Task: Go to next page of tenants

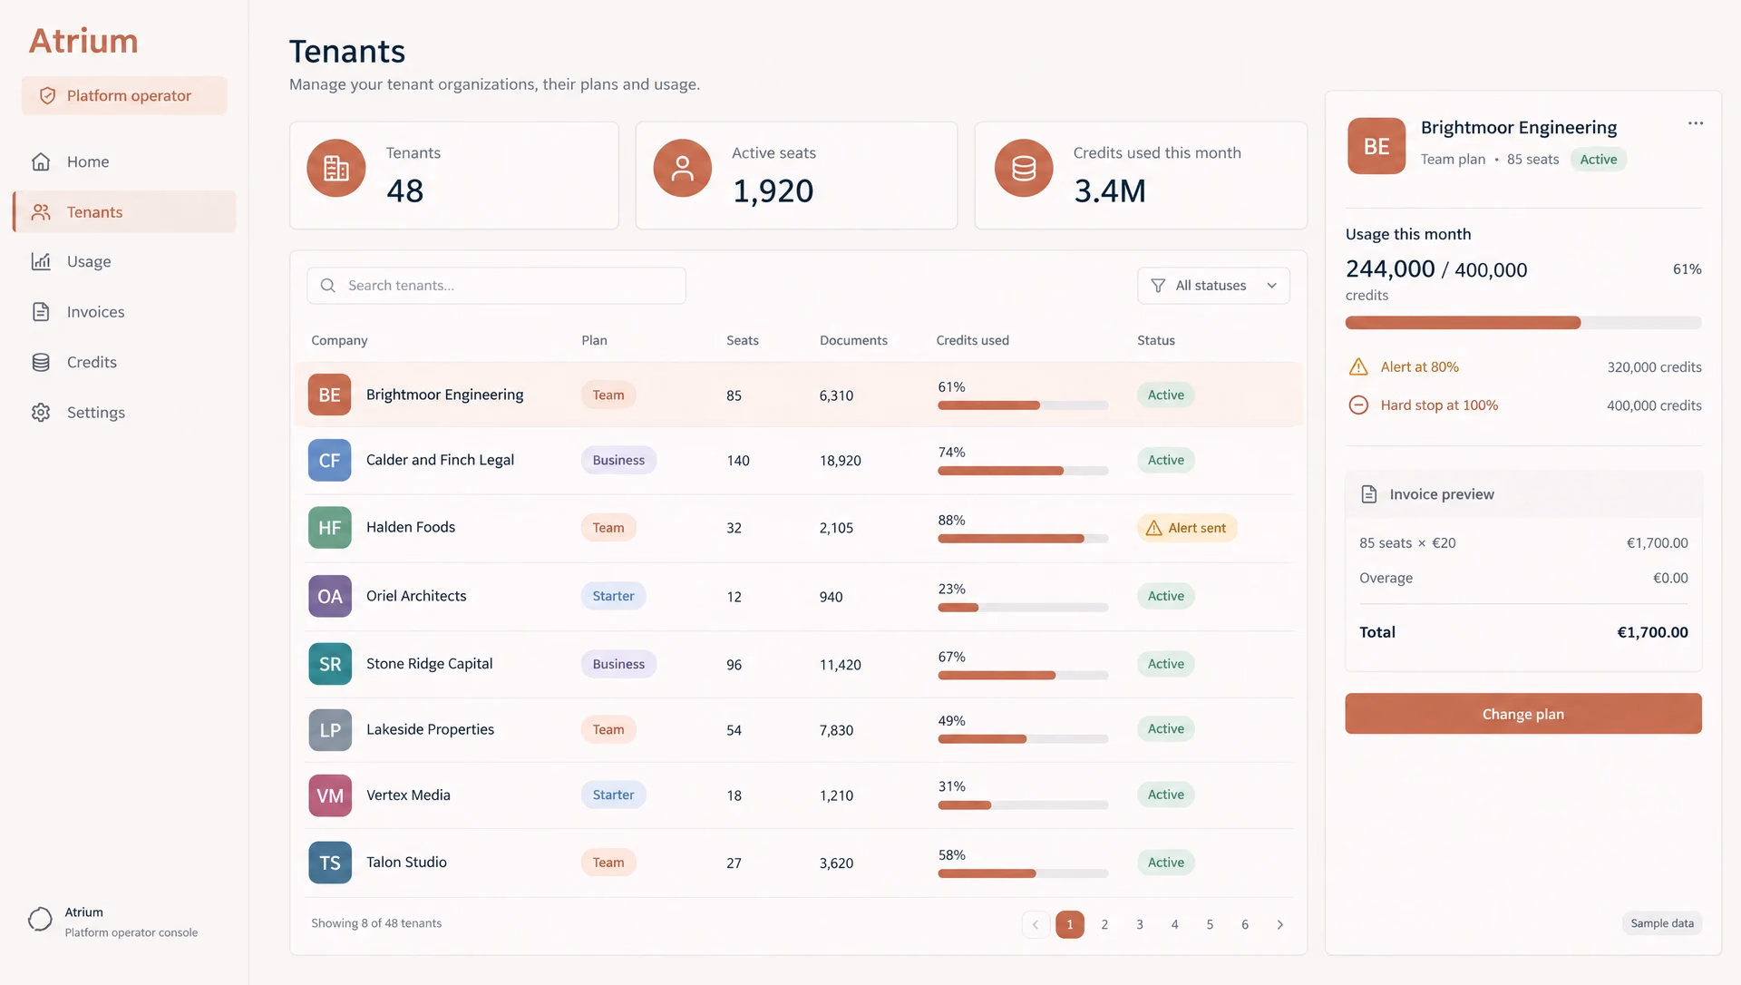Action: point(1279,925)
